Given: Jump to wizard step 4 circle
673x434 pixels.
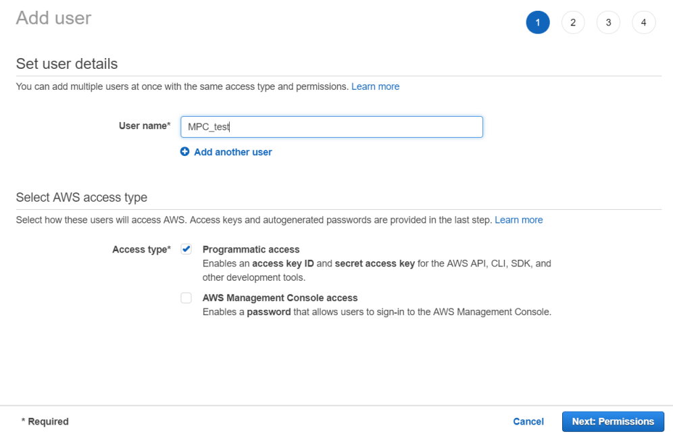Looking at the screenshot, I should (x=643, y=22).
